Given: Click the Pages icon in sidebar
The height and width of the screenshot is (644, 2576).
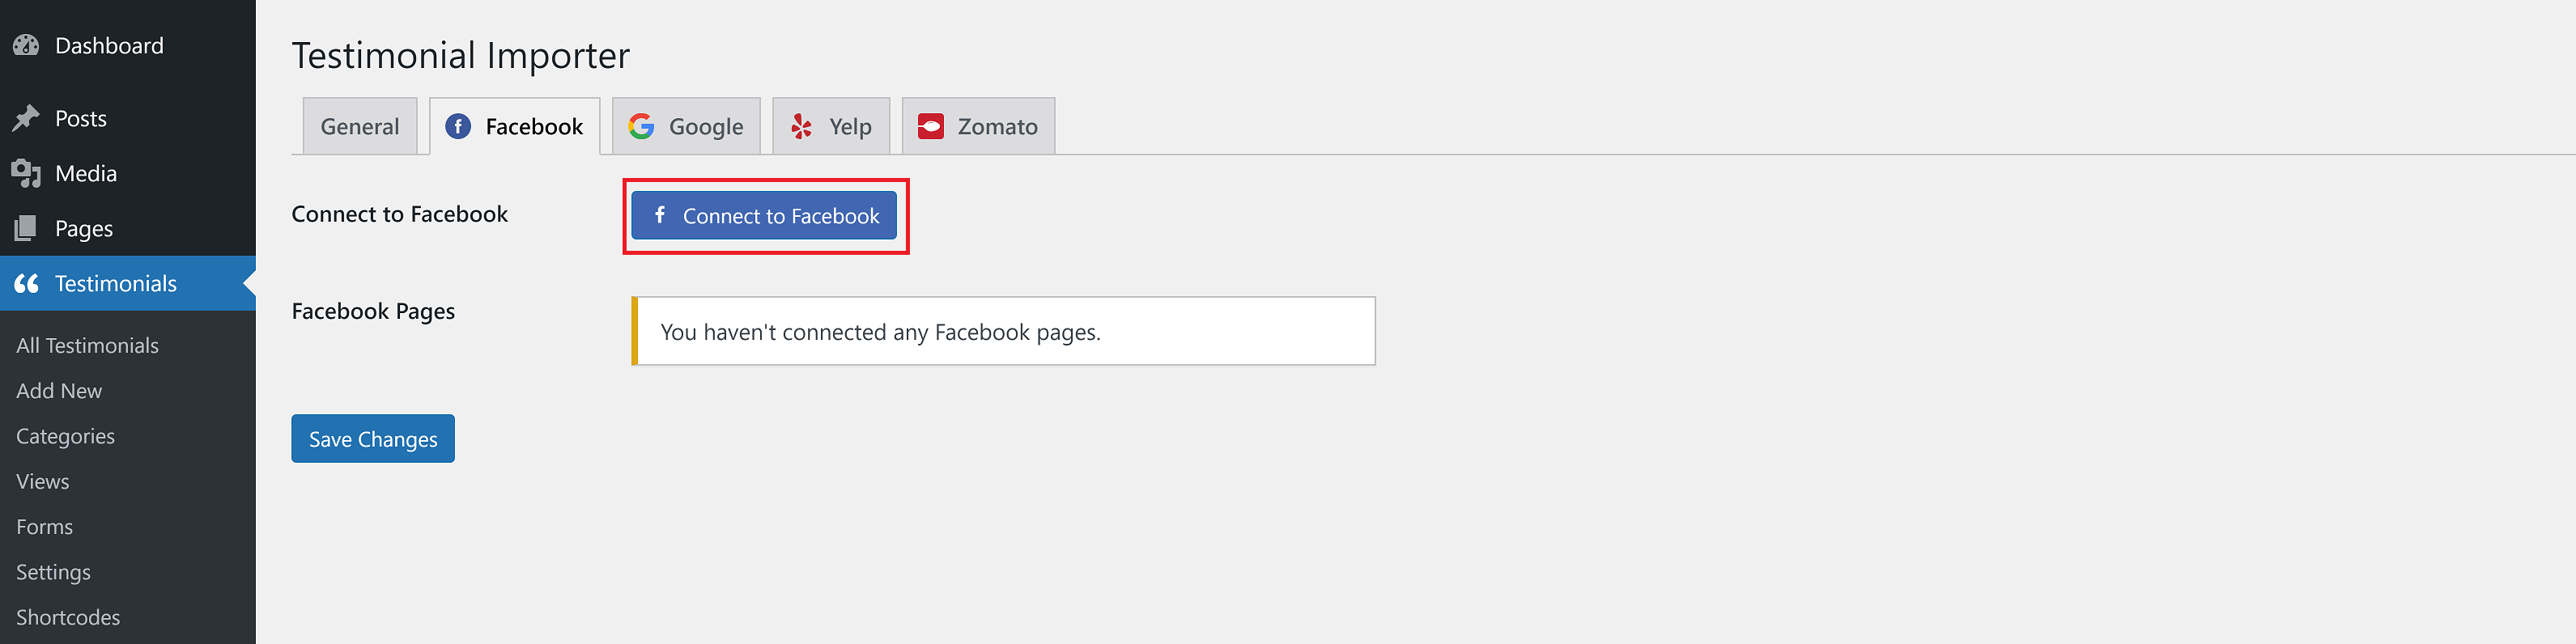Looking at the screenshot, I should pos(26,228).
